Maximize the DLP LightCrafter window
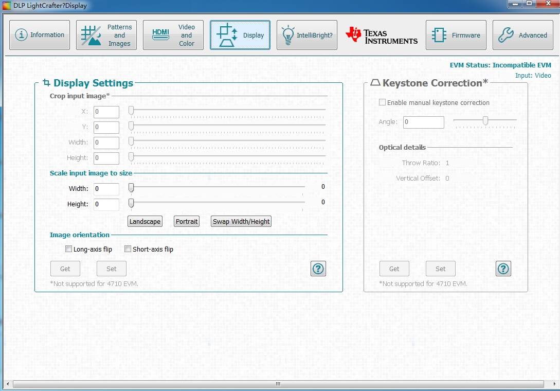 tap(529, 4)
